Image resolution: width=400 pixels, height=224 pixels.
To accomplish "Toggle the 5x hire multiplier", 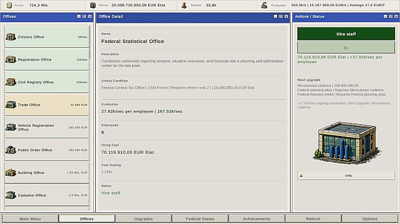I will point(346,48).
